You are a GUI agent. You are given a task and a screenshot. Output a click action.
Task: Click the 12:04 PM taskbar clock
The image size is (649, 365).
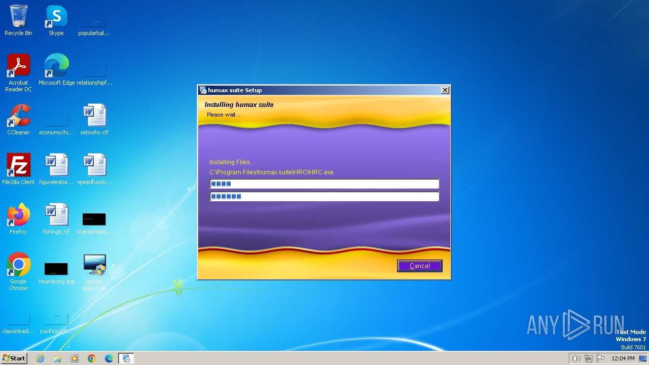623,358
